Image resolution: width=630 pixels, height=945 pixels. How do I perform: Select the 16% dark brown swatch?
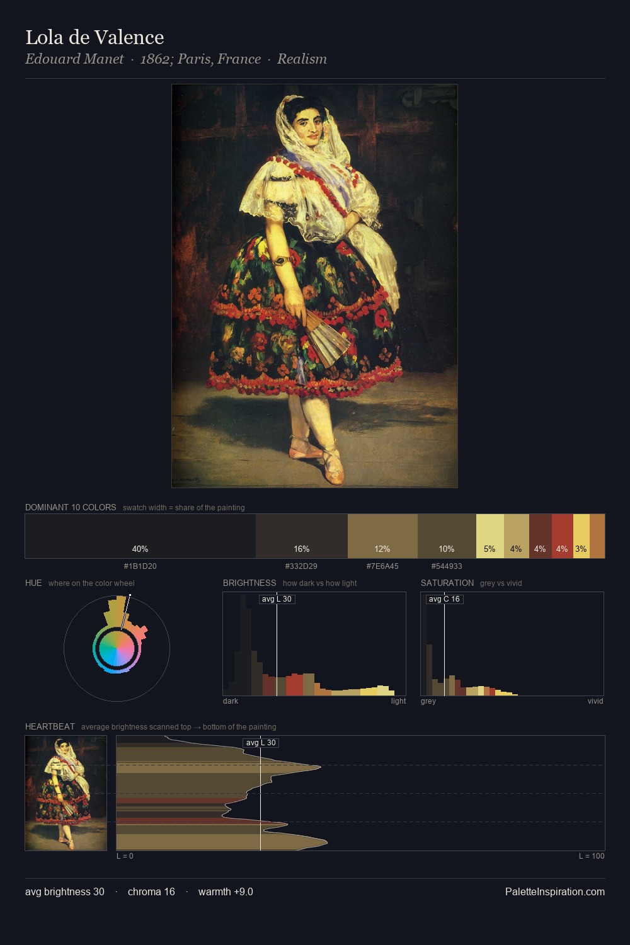pos(302,536)
